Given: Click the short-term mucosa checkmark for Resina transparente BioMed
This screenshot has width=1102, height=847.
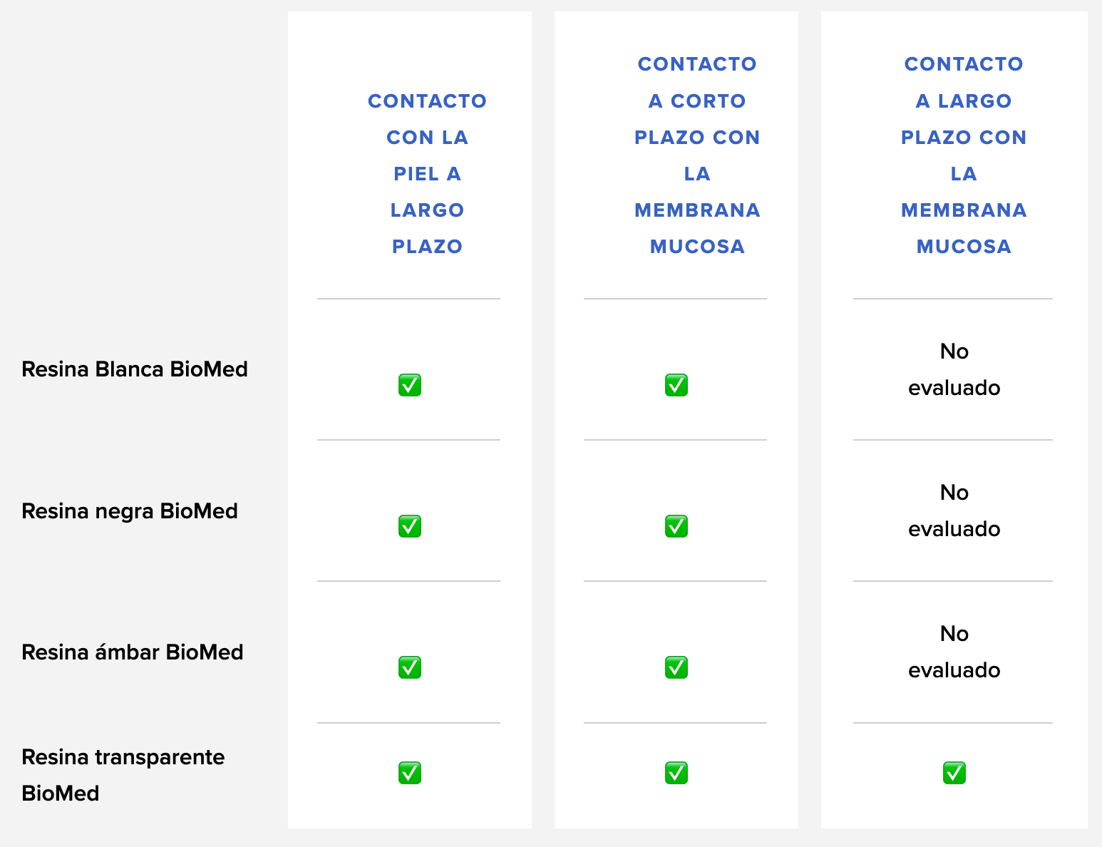Looking at the screenshot, I should [x=676, y=773].
